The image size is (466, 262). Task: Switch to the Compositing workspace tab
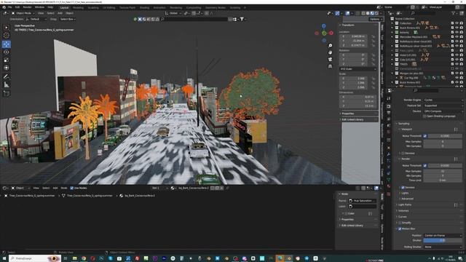point(194,7)
